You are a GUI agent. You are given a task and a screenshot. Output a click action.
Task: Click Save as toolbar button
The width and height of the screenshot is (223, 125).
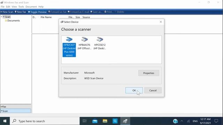point(96,12)
